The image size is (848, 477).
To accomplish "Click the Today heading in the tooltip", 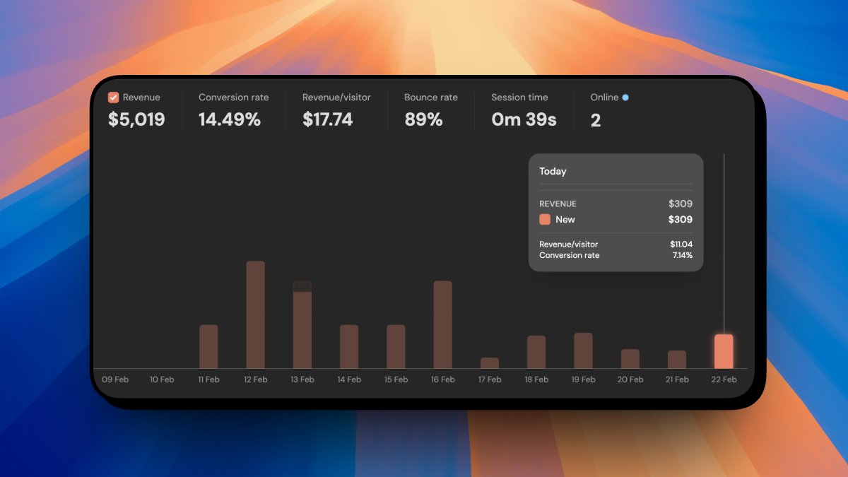I will pyautogui.click(x=553, y=171).
